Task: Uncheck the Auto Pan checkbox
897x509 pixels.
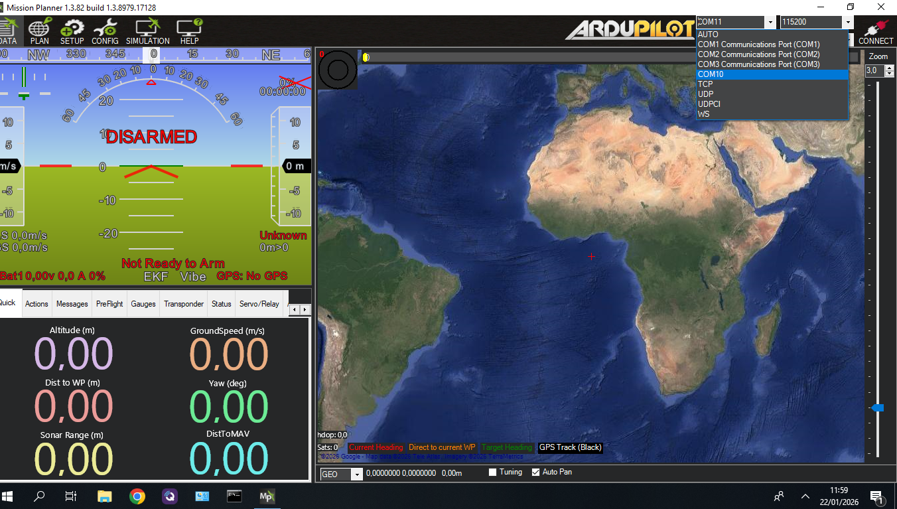Action: click(536, 473)
